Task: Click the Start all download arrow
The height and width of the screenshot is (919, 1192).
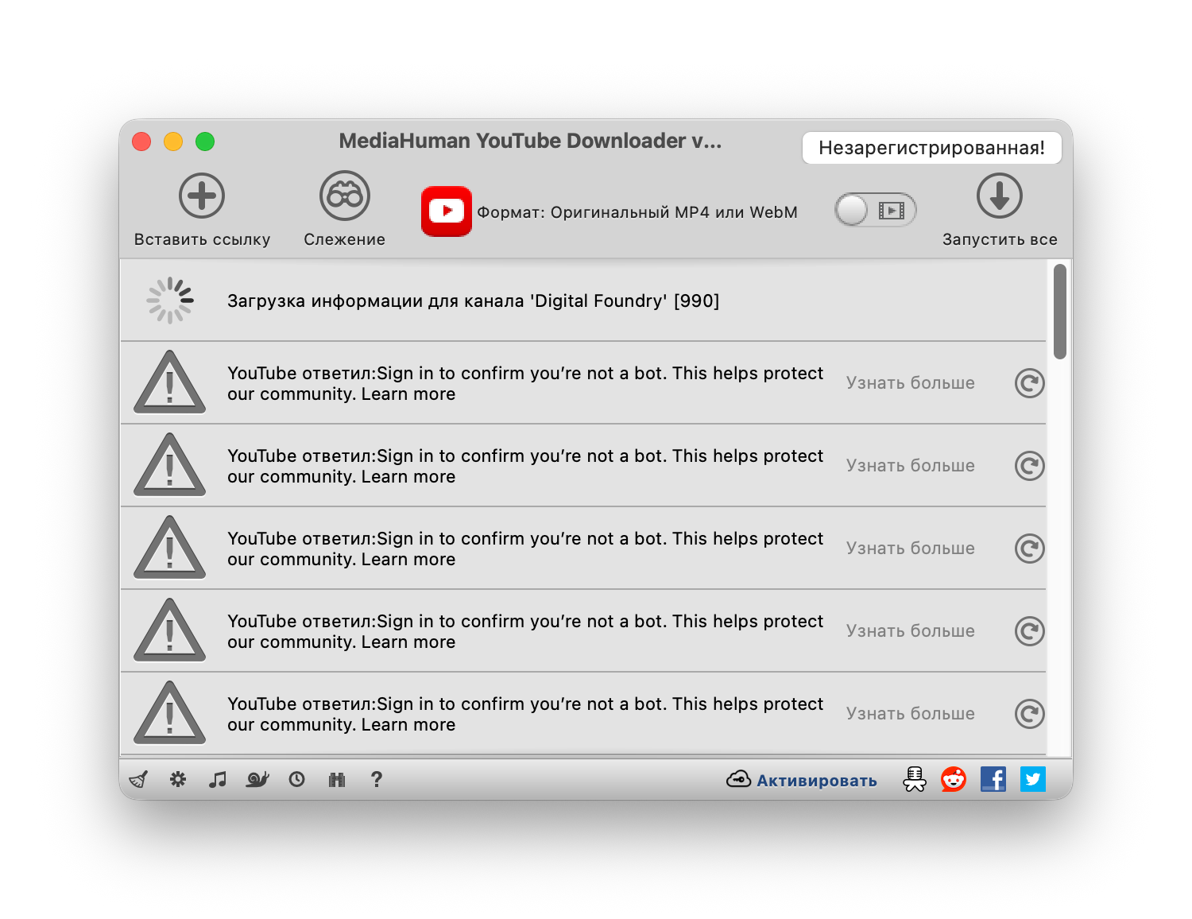Action: click(999, 196)
